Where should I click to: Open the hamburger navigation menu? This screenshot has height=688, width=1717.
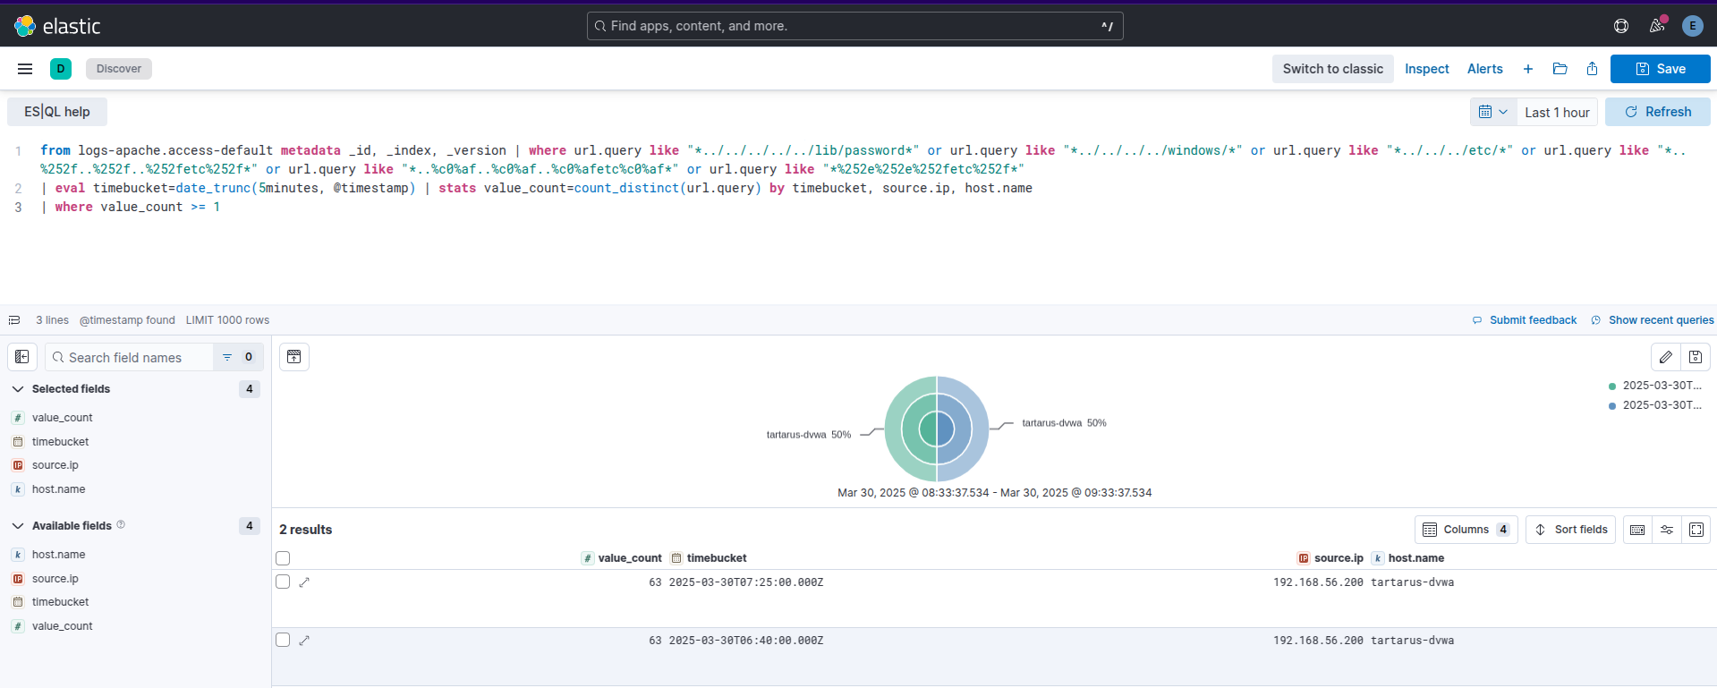pyautogui.click(x=25, y=69)
